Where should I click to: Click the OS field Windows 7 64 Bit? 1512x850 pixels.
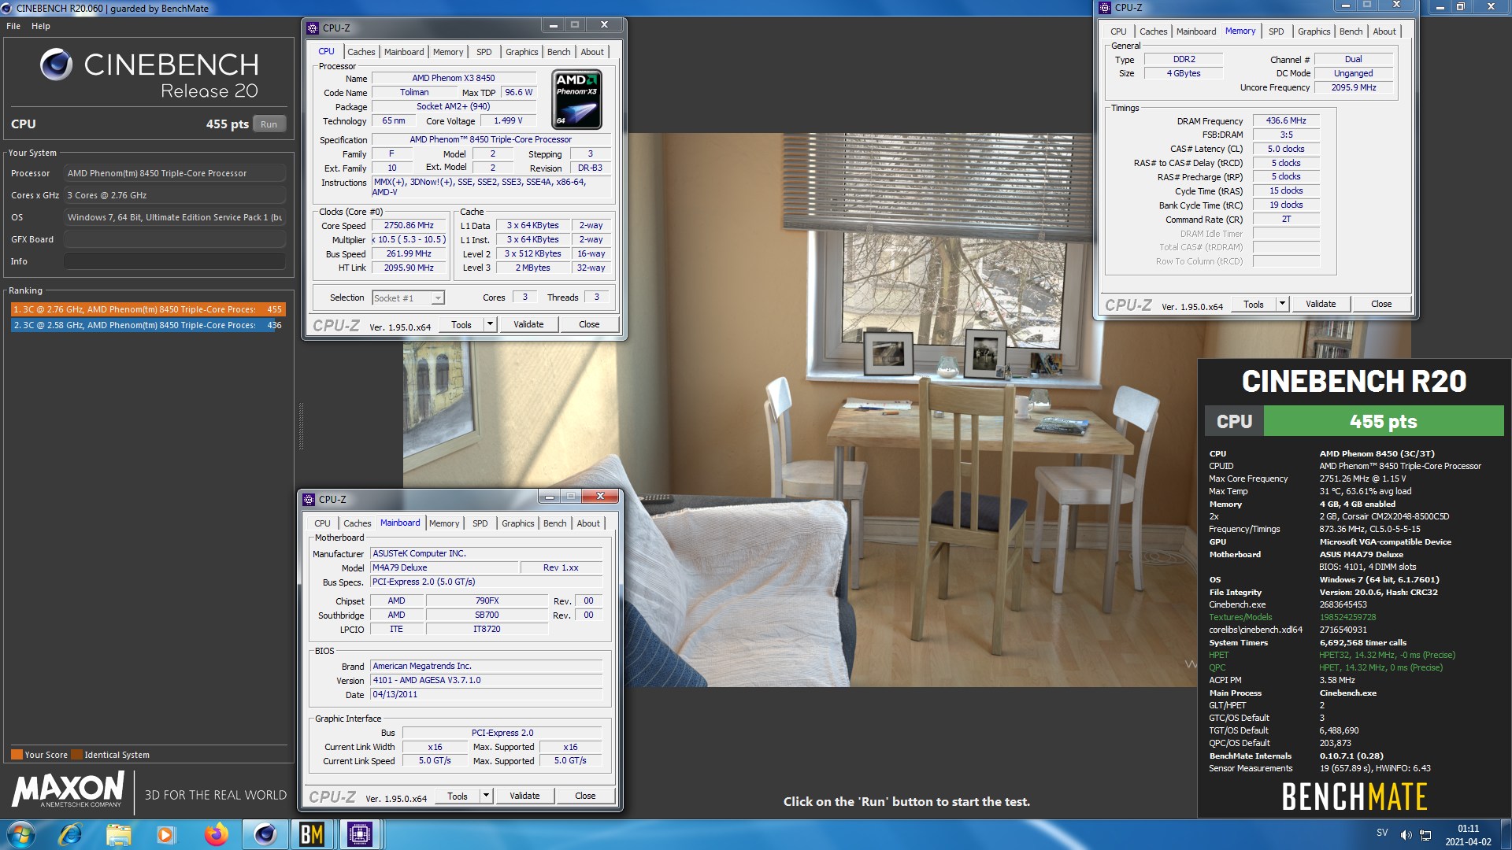[x=175, y=217]
